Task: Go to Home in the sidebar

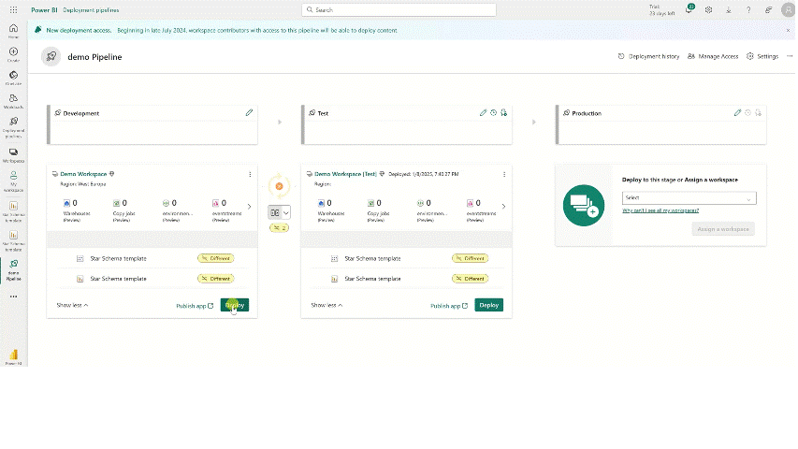Action: (13, 31)
